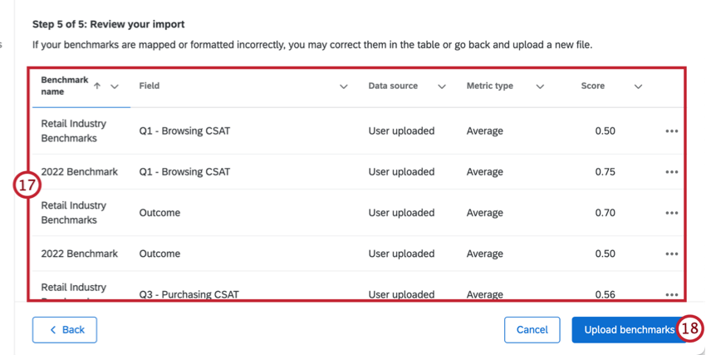Screen dimensions: 706x355
Task: Expand the Metric type column chevron
Action: (x=540, y=86)
